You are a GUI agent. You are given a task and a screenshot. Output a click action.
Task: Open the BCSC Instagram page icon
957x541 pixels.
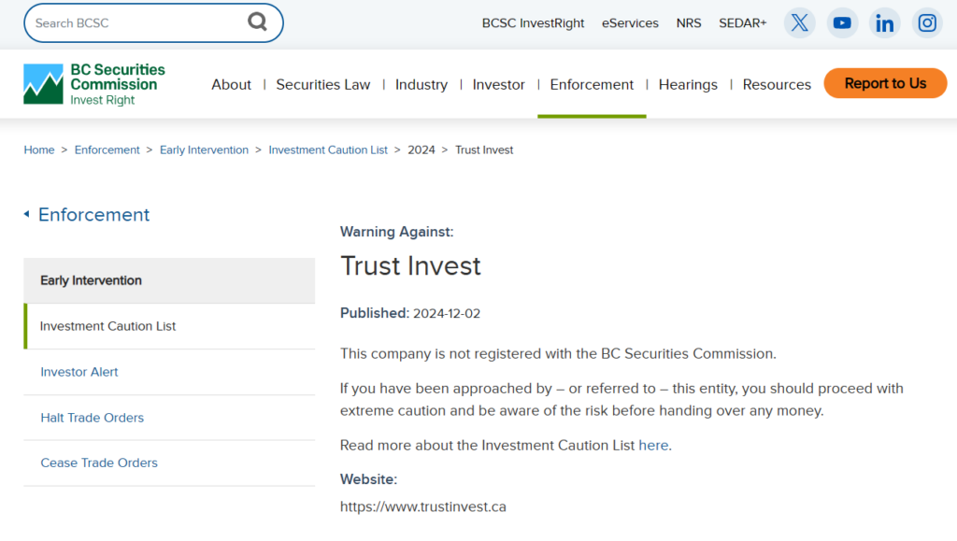[x=927, y=23]
